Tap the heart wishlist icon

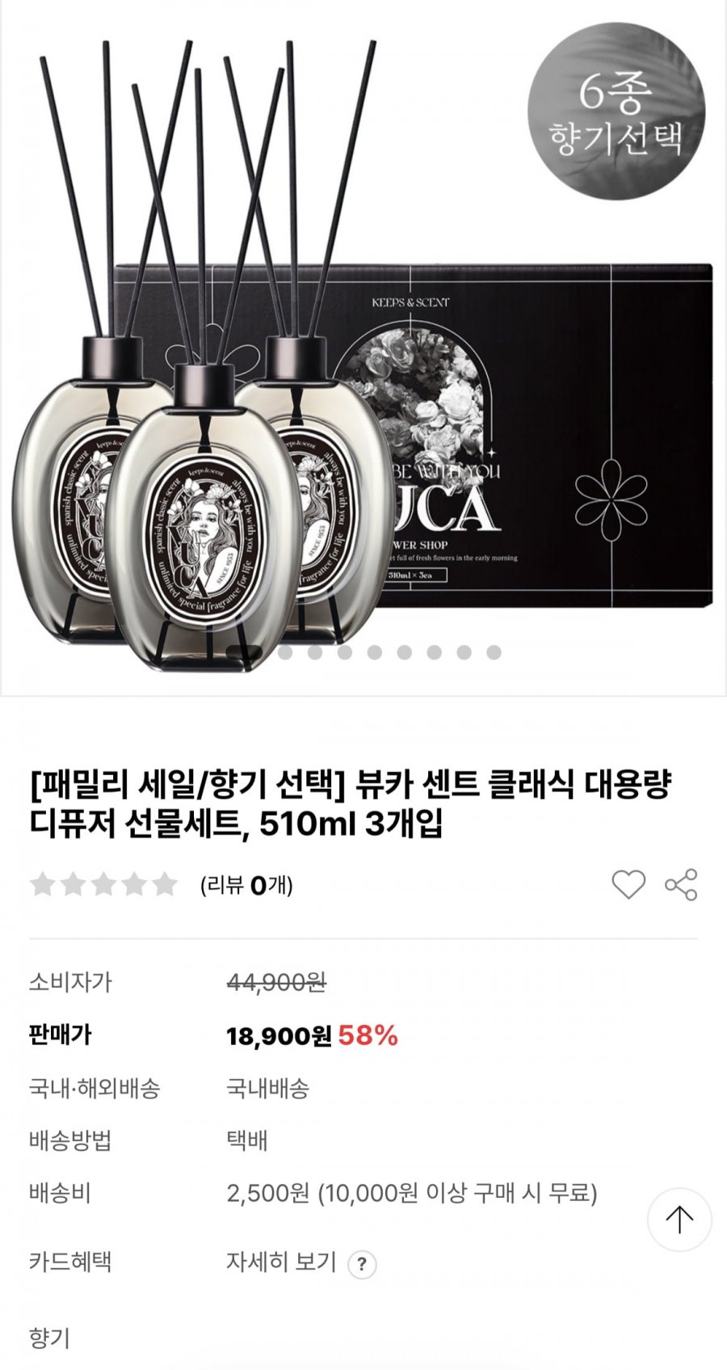[628, 884]
